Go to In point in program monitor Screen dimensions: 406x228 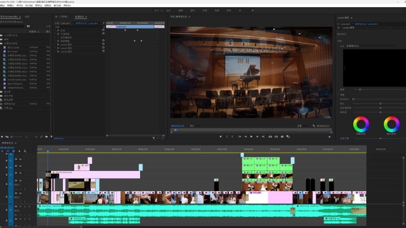[x=240, y=137]
